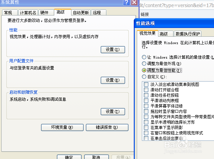Check 平滑滚动列表框 option
Viewport: 214px width, 159px height.
[146, 100]
